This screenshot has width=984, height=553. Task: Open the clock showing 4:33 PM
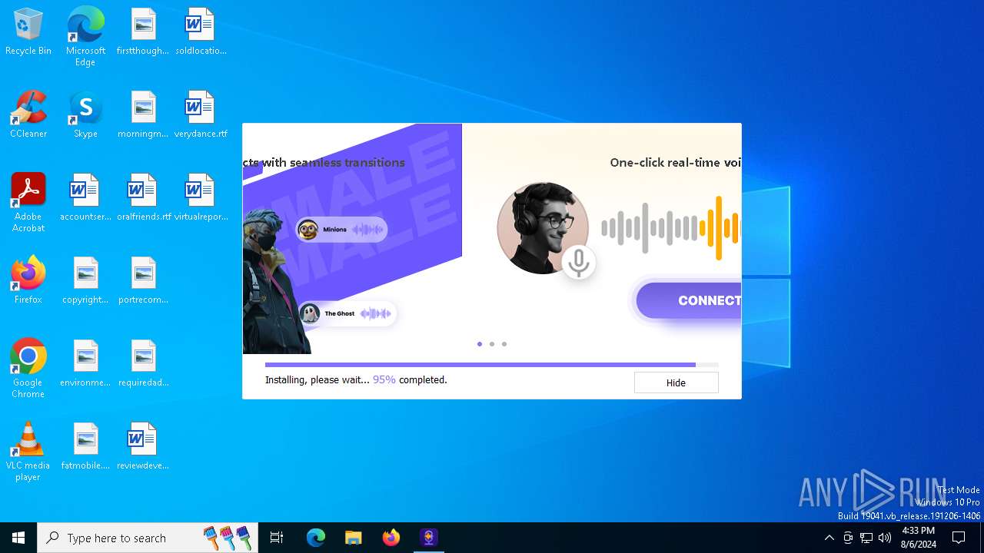pyautogui.click(x=918, y=538)
